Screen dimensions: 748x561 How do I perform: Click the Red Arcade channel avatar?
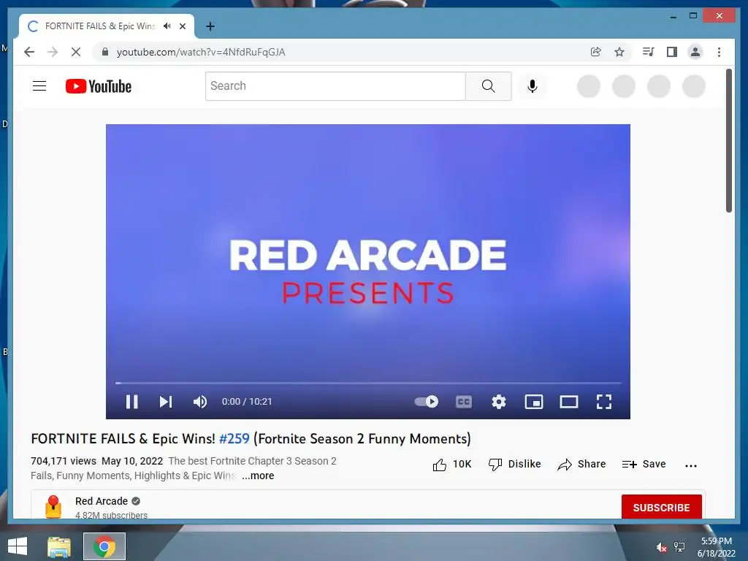click(53, 506)
